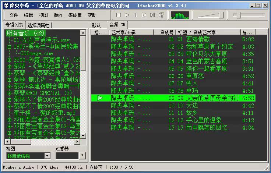Sort by the 艺术家/专辑 column header
The height and width of the screenshot is (173, 271).
[131, 32]
